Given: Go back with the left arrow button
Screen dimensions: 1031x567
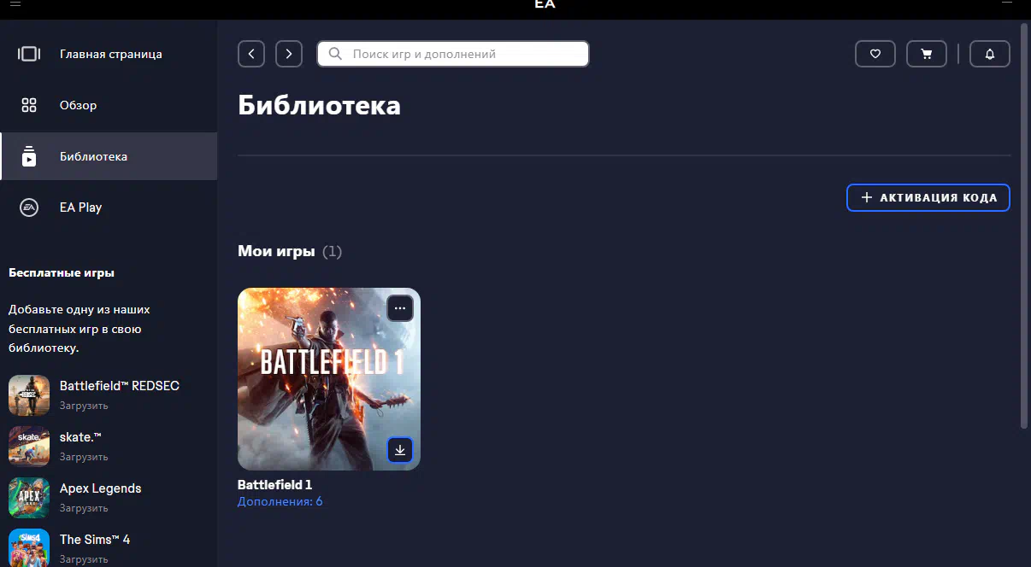Looking at the screenshot, I should click(251, 54).
